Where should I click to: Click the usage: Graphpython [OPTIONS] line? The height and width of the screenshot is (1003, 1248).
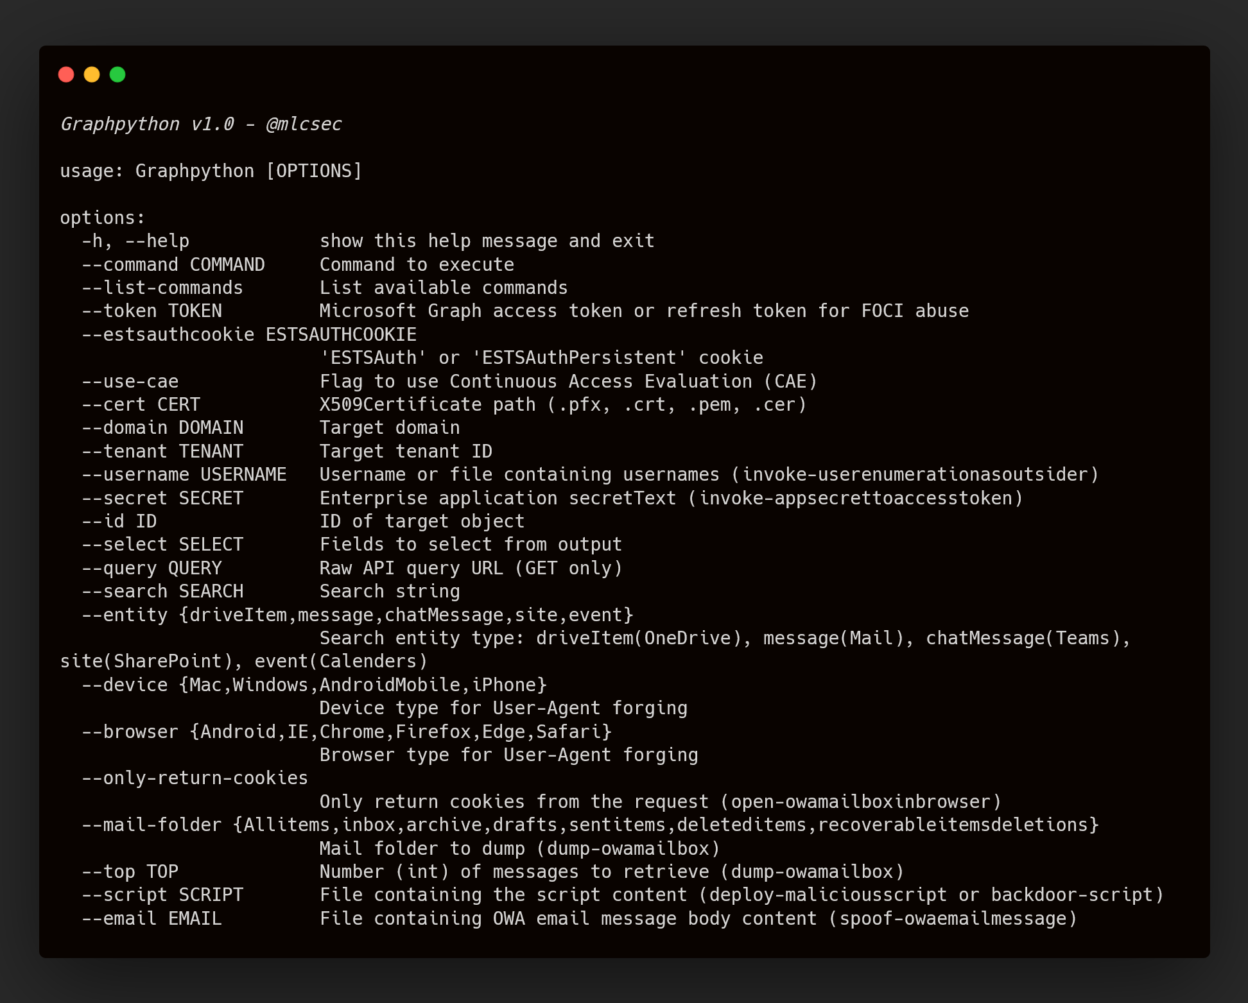click(x=211, y=171)
